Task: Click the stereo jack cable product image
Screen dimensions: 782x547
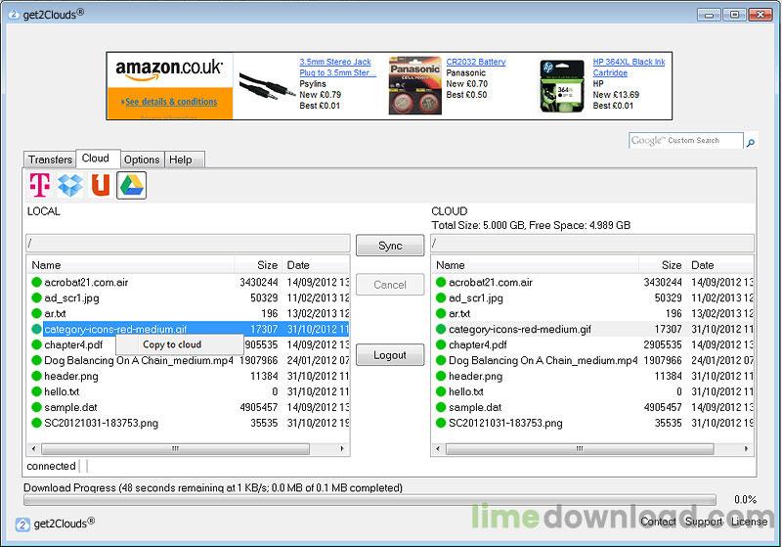Action: 266,86
